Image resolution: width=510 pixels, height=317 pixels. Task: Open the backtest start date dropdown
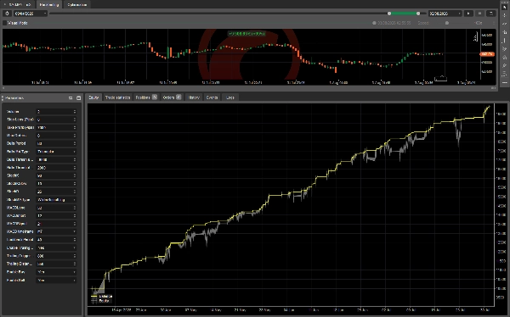[x=30, y=14]
